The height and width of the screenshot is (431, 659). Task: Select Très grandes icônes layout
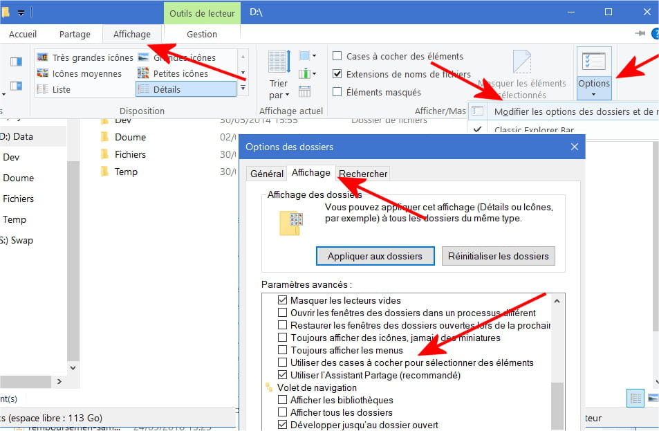(84, 57)
